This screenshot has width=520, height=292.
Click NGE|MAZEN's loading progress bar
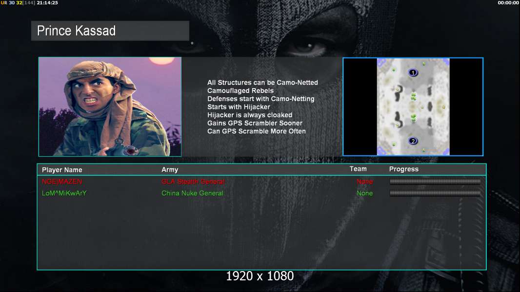[435, 181]
